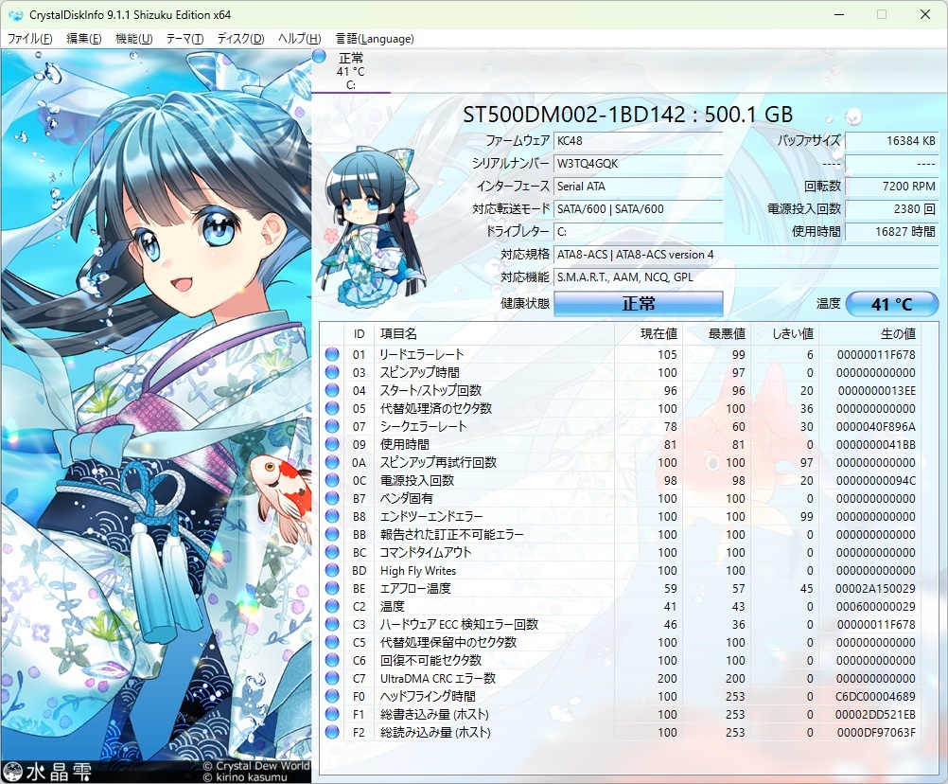Click the status orb in SMART row 09
The width and height of the screenshot is (948, 784).
332,445
